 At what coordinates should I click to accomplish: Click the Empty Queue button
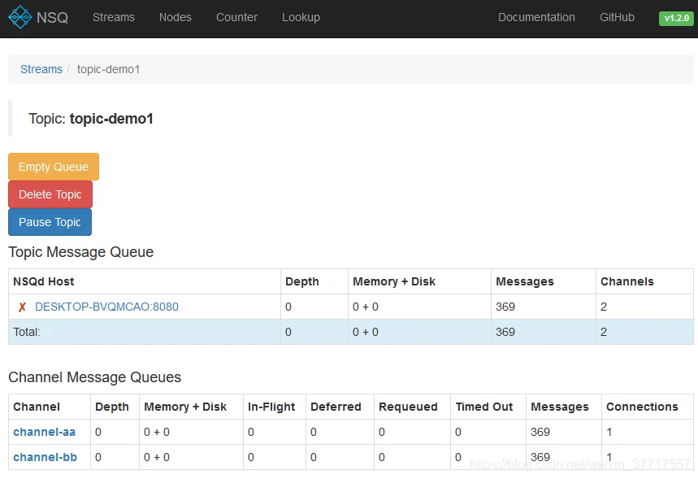click(54, 167)
